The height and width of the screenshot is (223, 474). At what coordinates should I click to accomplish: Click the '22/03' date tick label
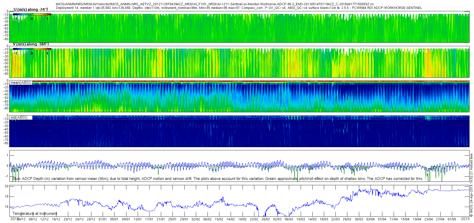coord(335,219)
